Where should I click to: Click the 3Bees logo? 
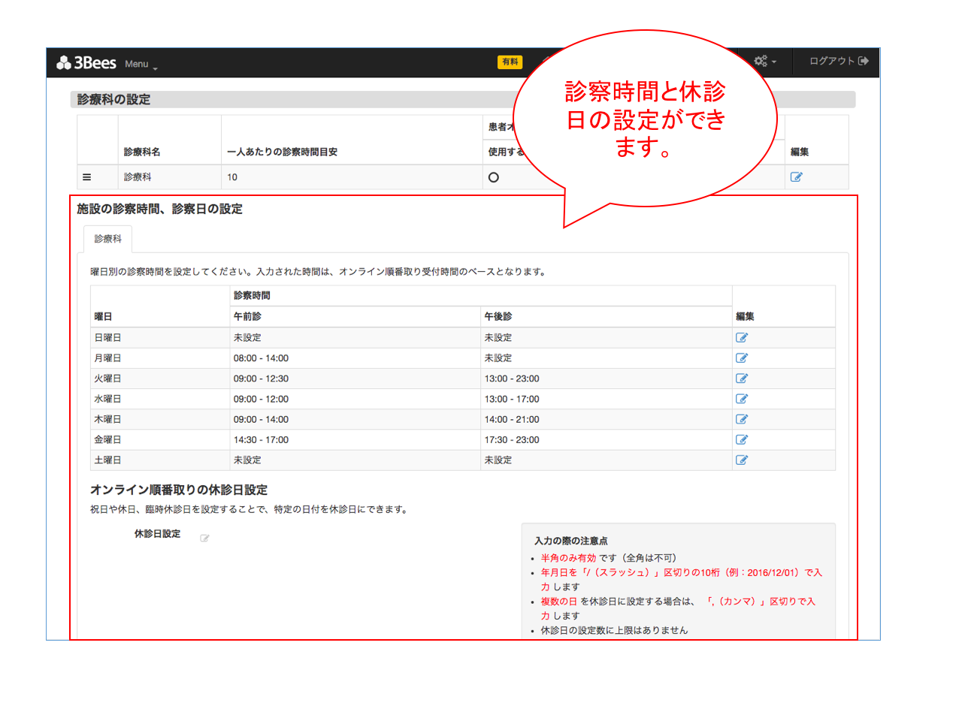(86, 63)
